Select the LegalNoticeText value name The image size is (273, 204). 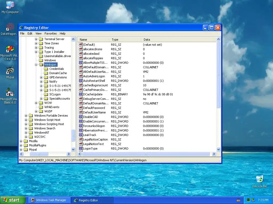coord(93,144)
